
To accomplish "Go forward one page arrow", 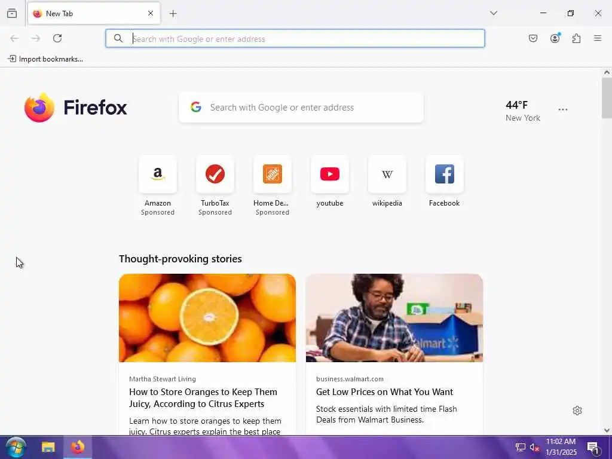I will pyautogui.click(x=36, y=38).
